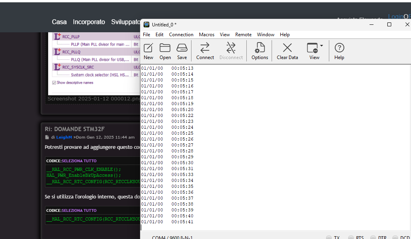Click Incorporato in the forum navigation
This screenshot has height=239, width=411.
pyautogui.click(x=89, y=22)
